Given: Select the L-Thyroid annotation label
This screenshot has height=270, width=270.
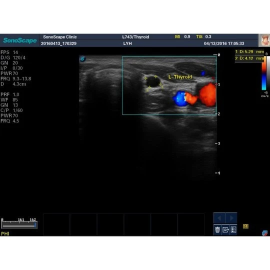Looking at the screenshot, I should [x=180, y=77].
